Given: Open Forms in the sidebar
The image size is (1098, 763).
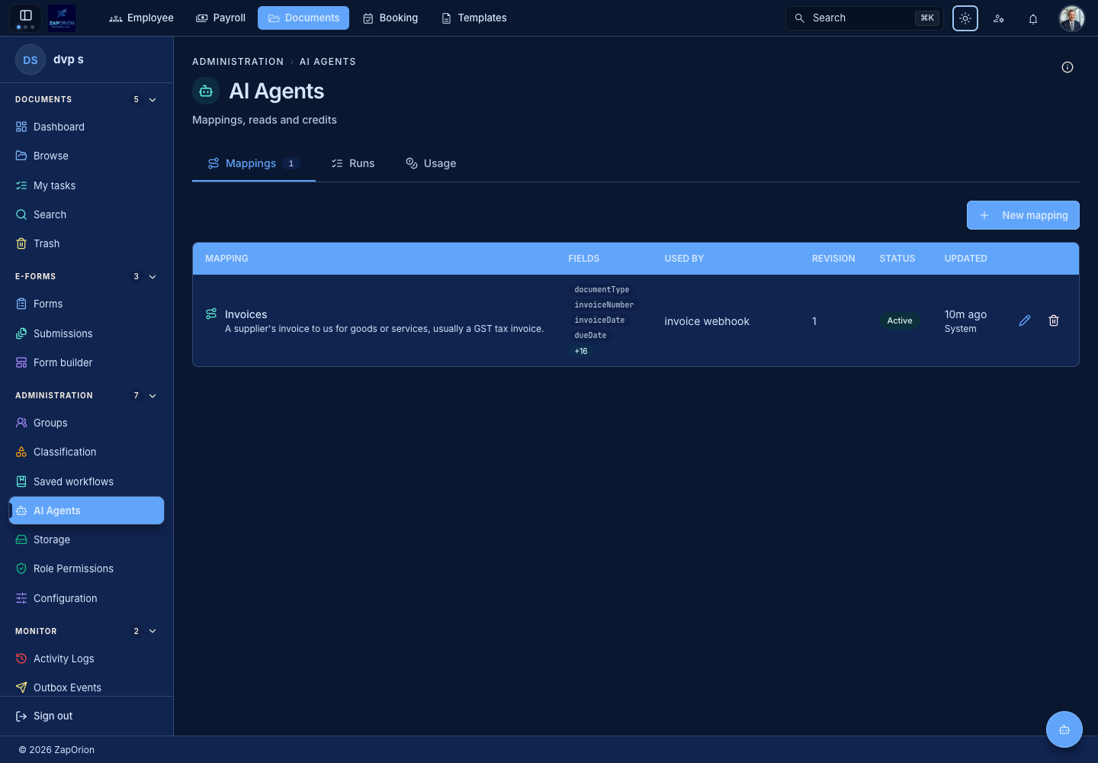Looking at the screenshot, I should 86,304.
